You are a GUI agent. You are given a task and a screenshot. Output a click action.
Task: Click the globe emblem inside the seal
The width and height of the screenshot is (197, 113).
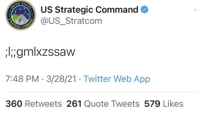pyautogui.click(x=21, y=15)
